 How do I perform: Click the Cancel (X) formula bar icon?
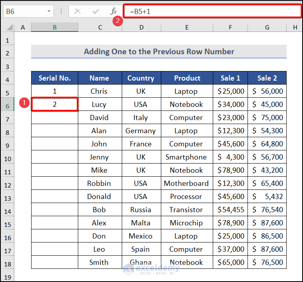pyautogui.click(x=77, y=12)
